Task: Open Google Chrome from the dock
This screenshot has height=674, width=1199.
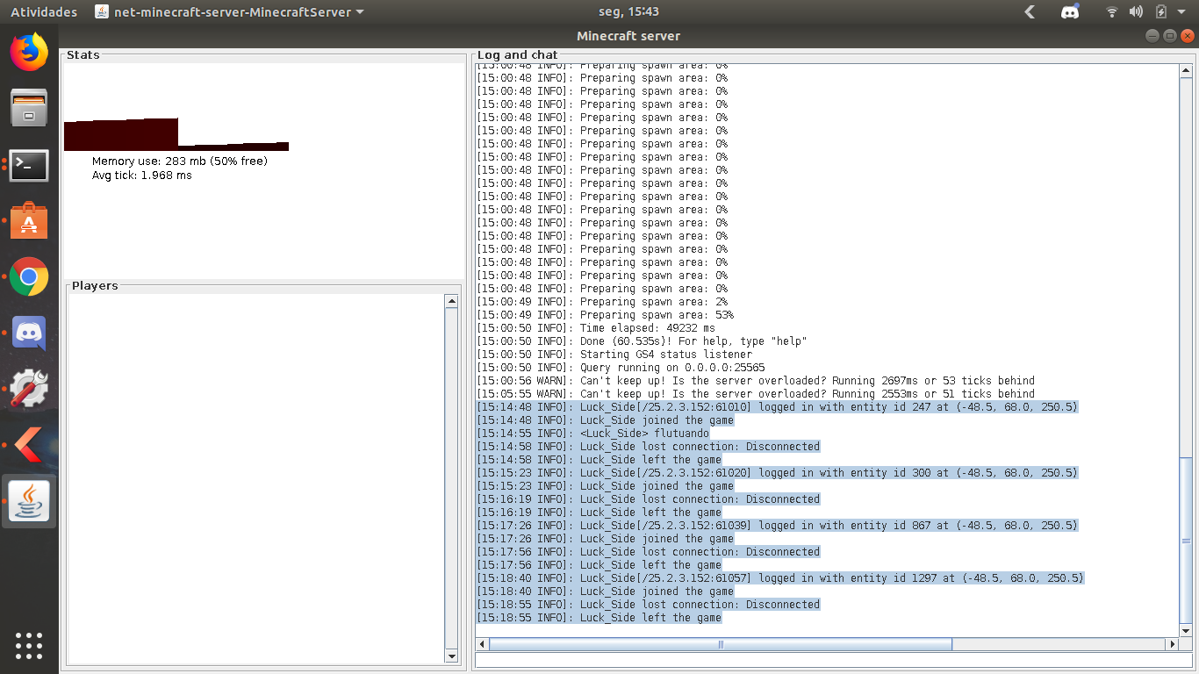Action: [x=29, y=277]
